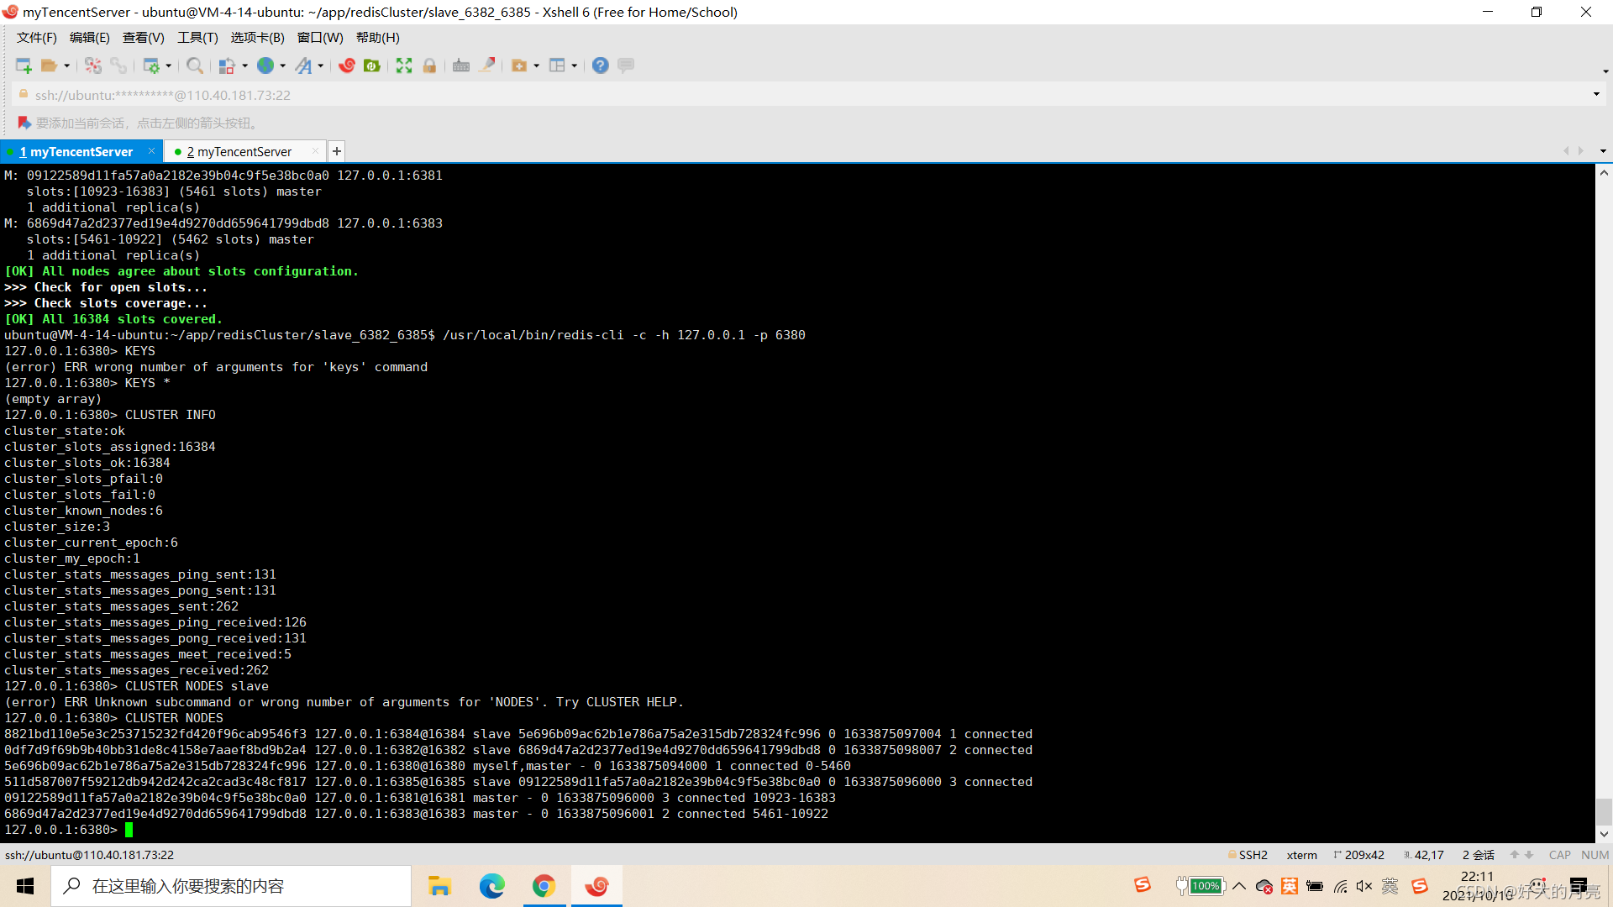
Task: Click the speech bubble feedback icon
Action: click(626, 66)
